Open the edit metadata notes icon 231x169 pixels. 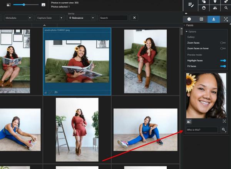click(x=191, y=5)
